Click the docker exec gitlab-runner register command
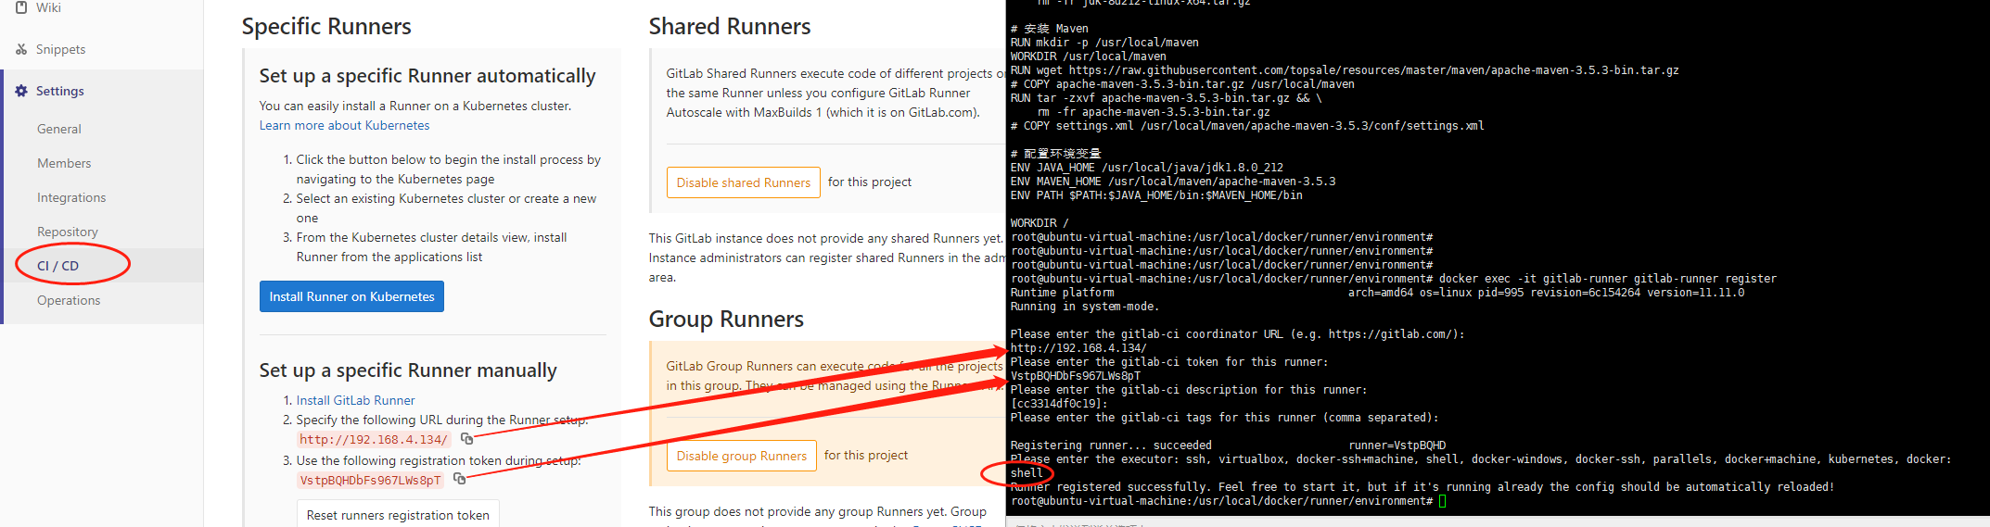The height and width of the screenshot is (527, 1990). 1608,279
